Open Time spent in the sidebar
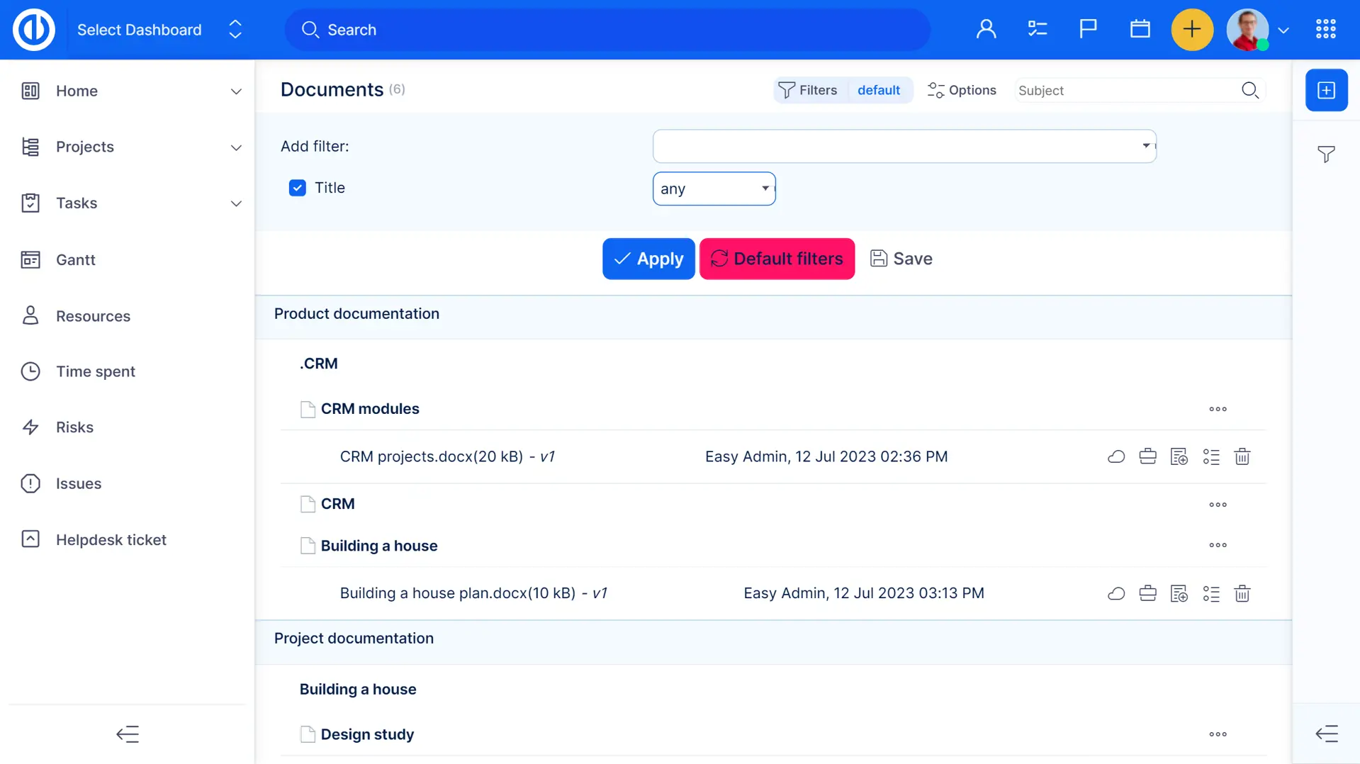 tap(96, 372)
